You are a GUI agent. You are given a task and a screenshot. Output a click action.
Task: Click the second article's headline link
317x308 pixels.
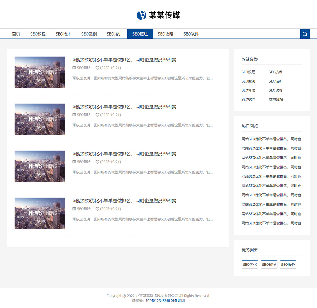pos(124,107)
